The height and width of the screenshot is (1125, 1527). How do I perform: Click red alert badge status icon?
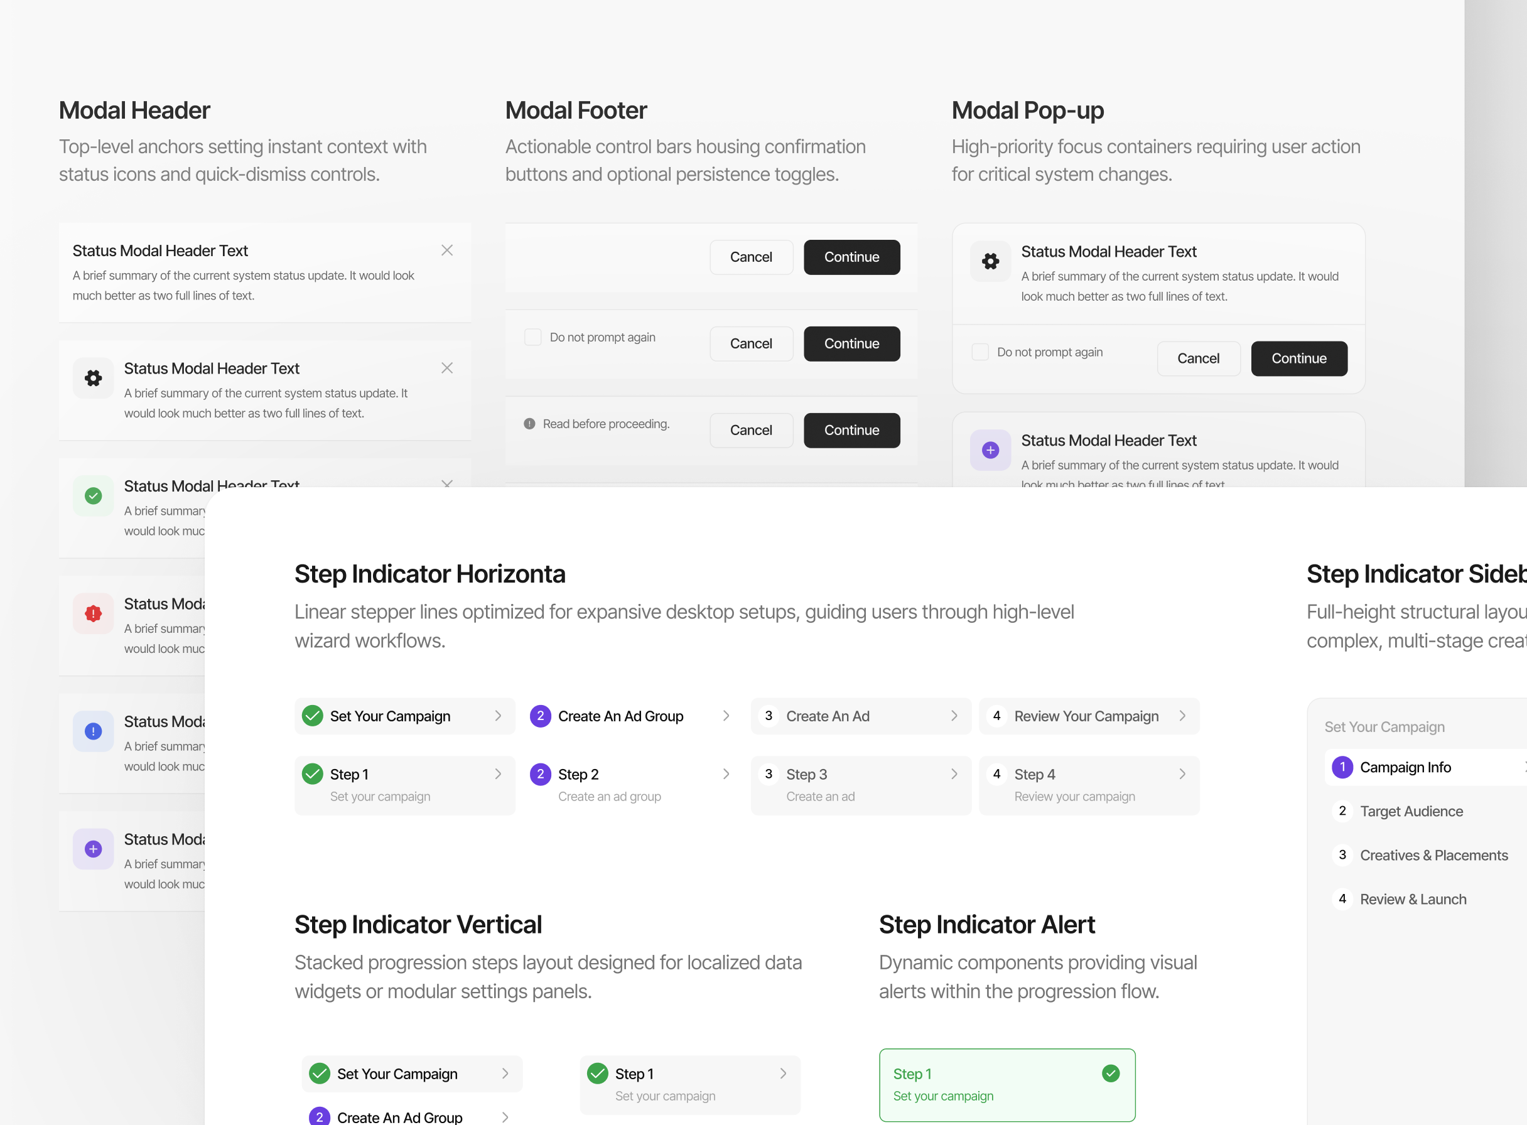[x=94, y=613]
